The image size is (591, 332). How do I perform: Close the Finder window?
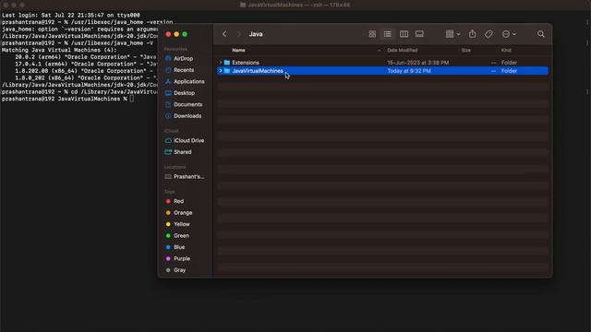(x=168, y=34)
